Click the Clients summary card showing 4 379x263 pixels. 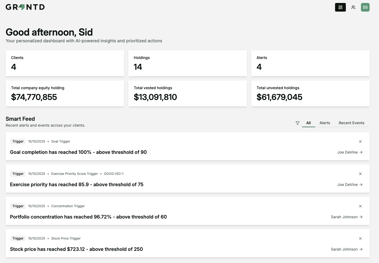tap(65, 63)
